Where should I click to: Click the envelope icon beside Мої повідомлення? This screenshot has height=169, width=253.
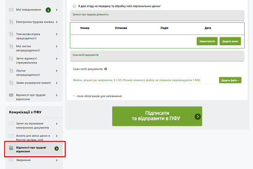[x=11, y=9]
